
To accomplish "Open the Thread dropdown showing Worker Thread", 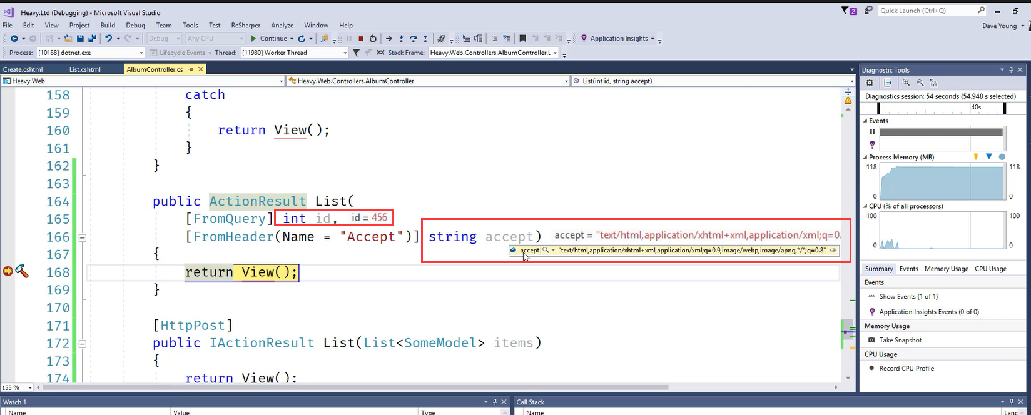I will (x=294, y=53).
